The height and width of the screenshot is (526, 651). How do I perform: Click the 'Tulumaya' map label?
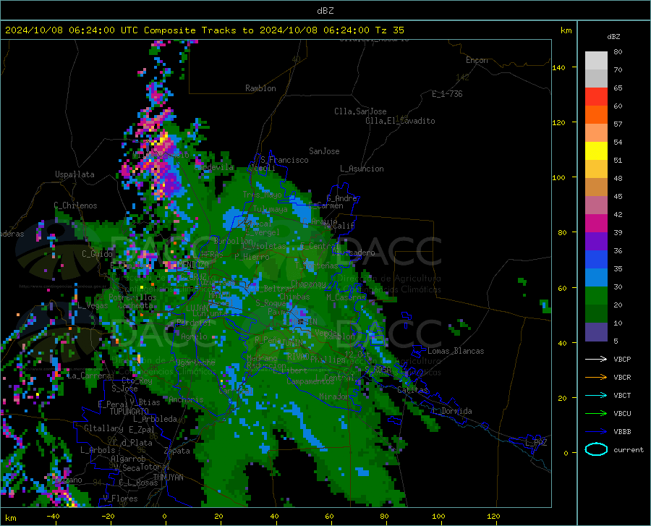271,209
